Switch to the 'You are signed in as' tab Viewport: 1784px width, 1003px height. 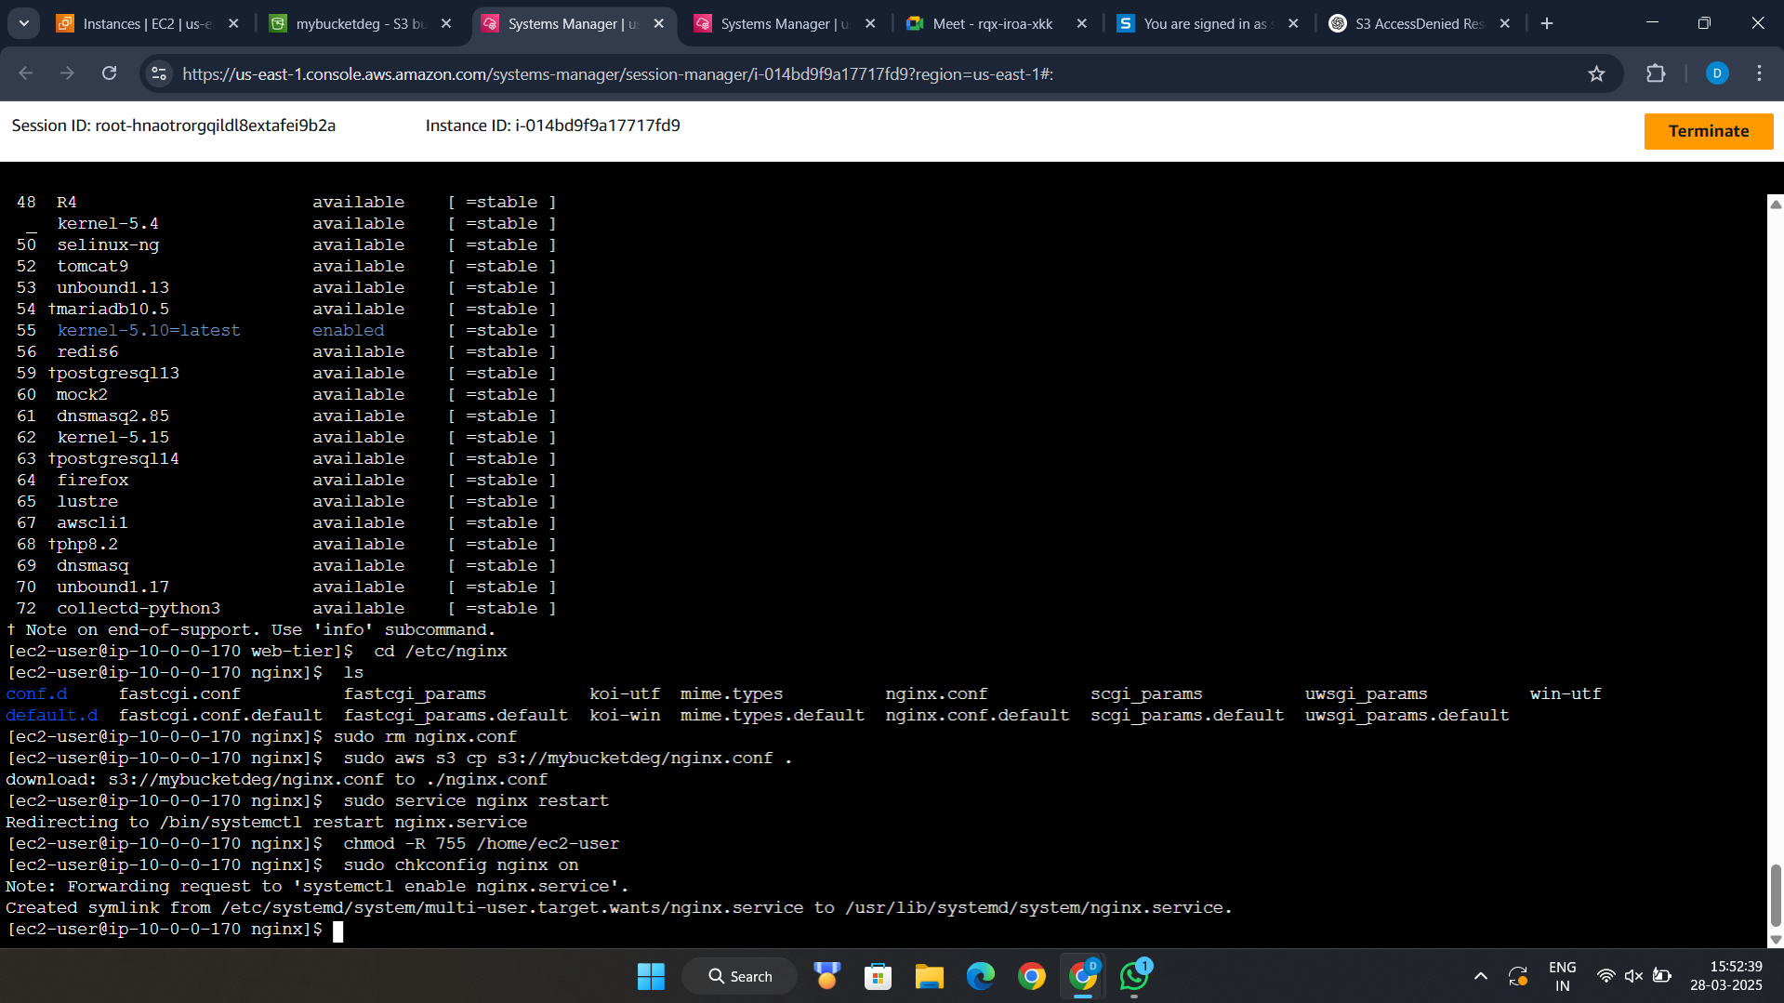click(x=1205, y=23)
